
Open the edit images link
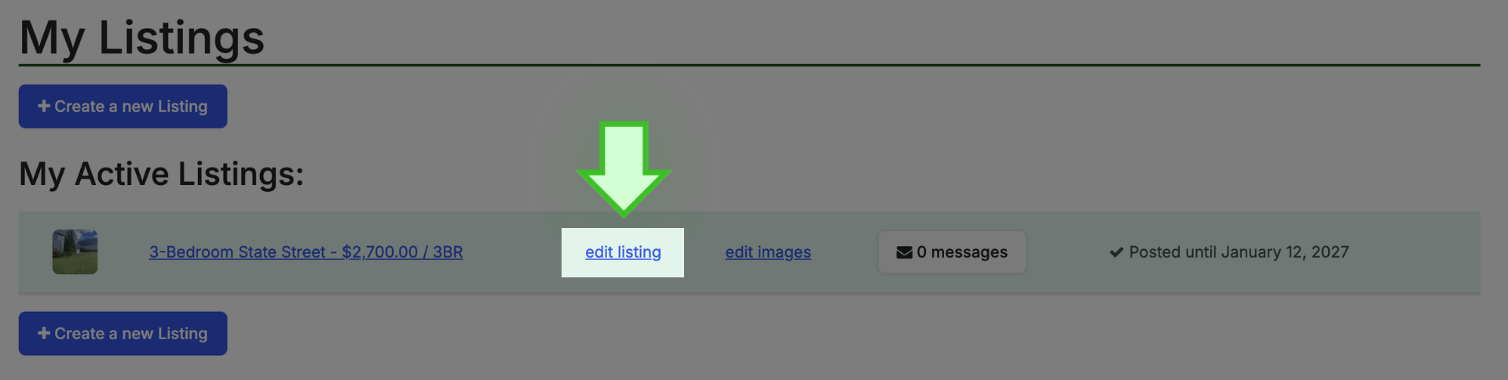[x=768, y=252]
